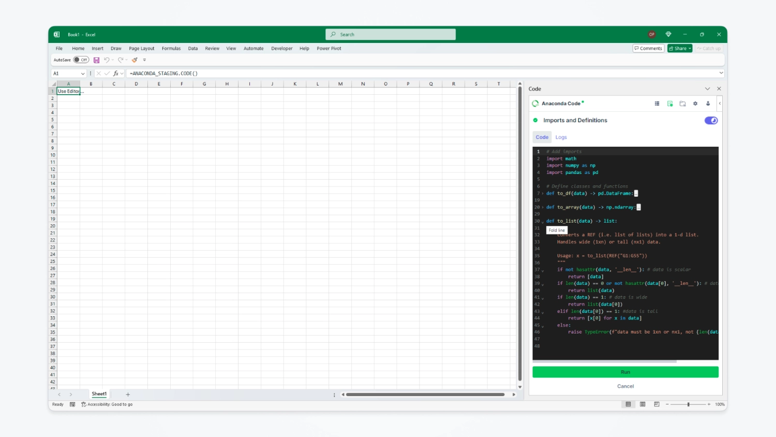Expand the folded to_array function
This screenshot has height=437, width=776.
pyautogui.click(x=543, y=207)
